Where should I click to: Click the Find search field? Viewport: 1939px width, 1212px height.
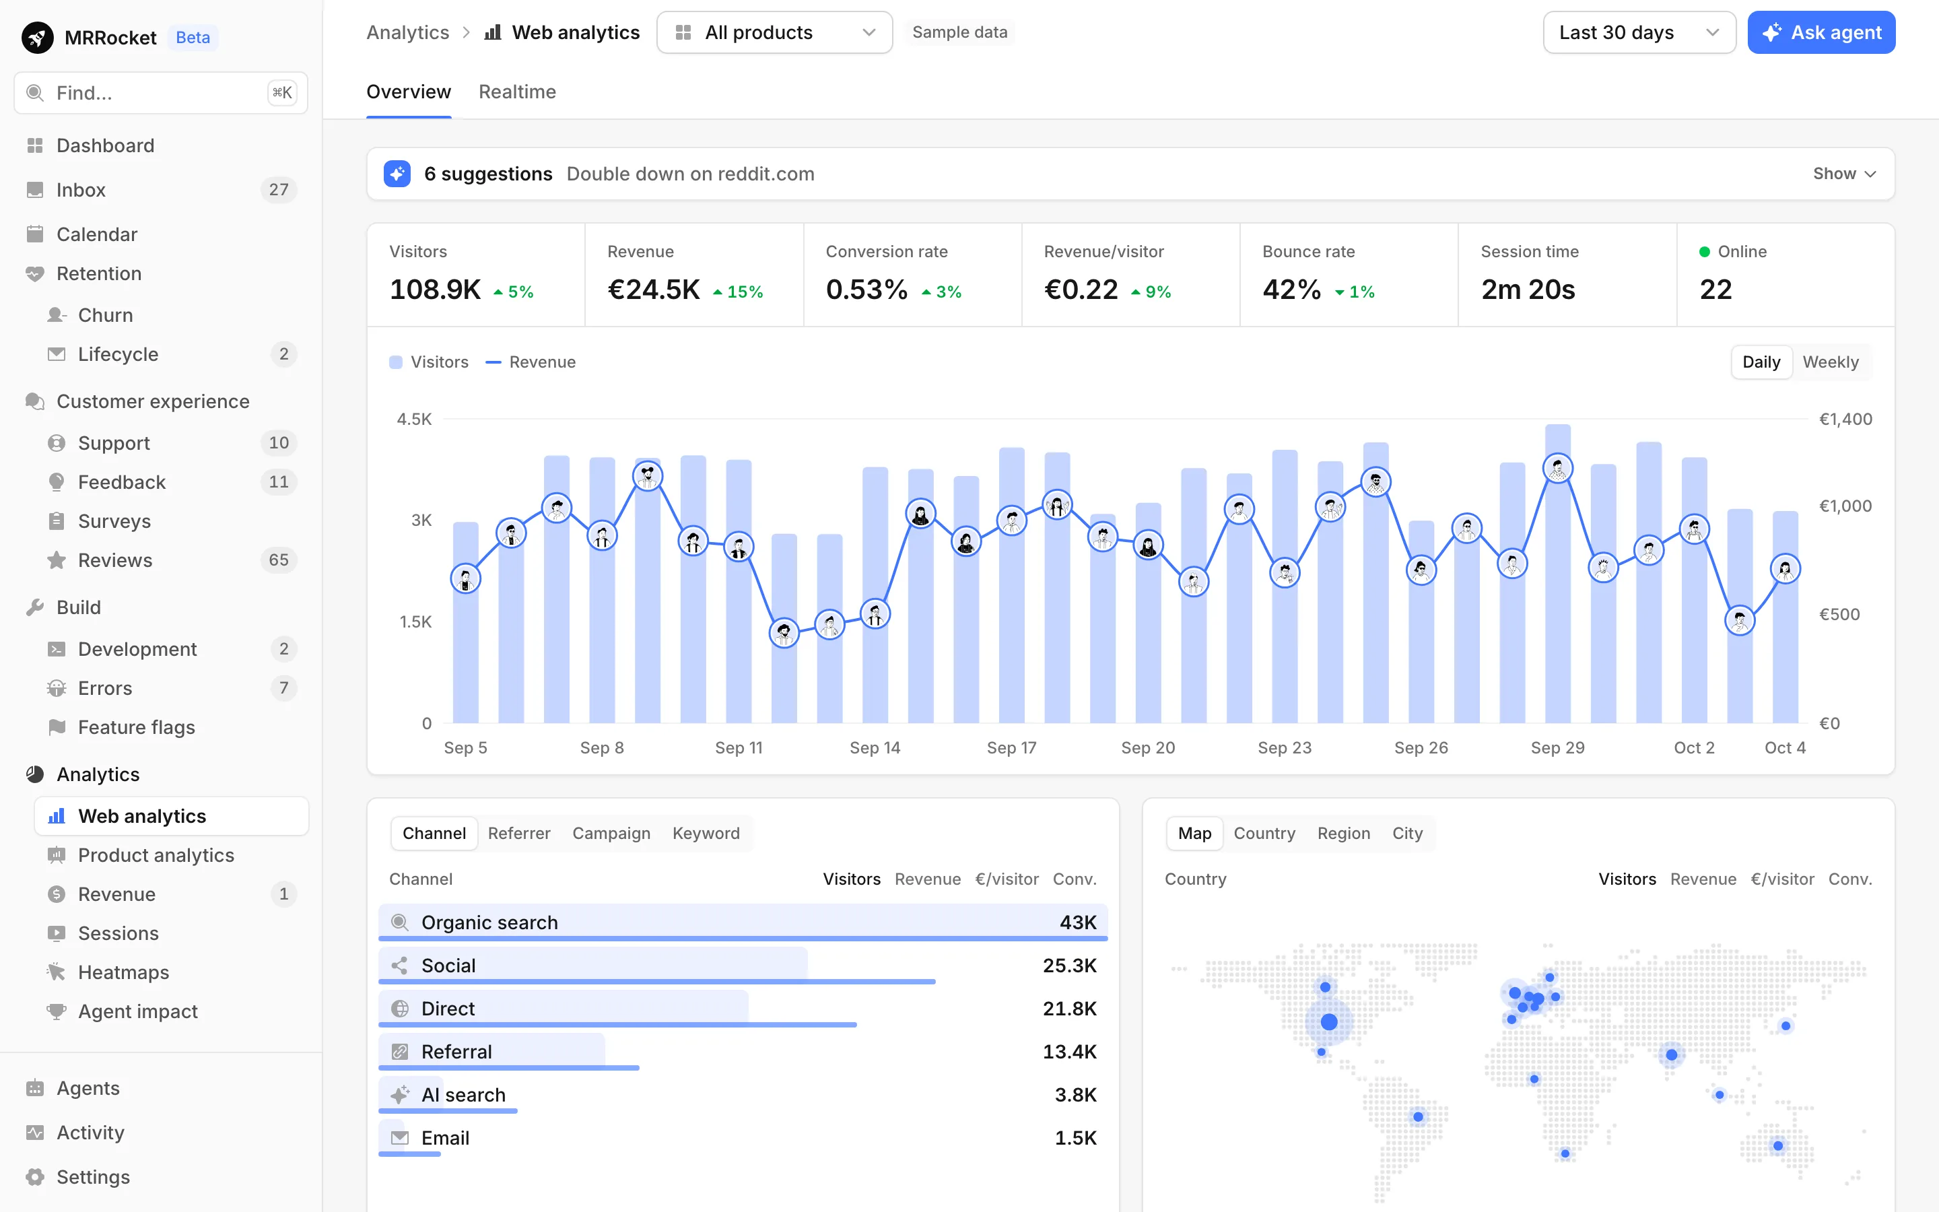pos(160,93)
